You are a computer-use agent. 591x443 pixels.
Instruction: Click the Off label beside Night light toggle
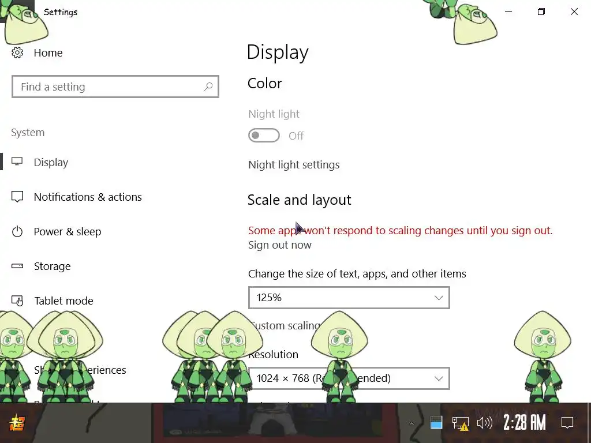[296, 136]
